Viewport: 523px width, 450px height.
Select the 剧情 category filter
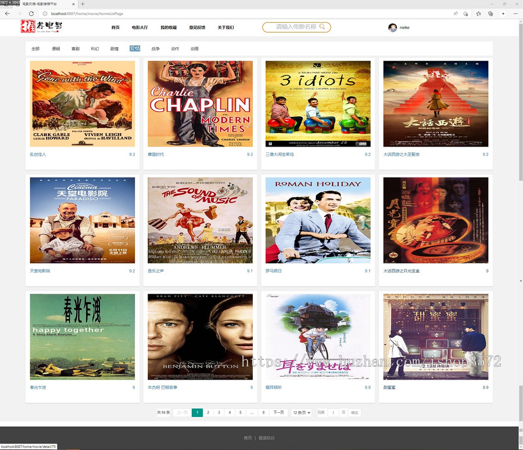pos(114,49)
